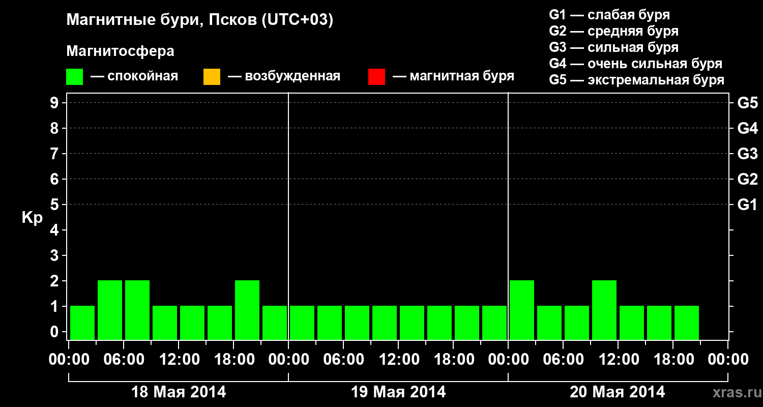Click 'G1 — слабая буря' legend line
Screen dimensions: 763x407
point(609,15)
